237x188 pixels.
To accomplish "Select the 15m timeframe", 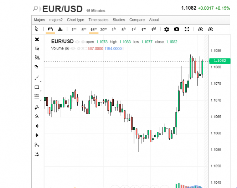I will click(94, 29).
